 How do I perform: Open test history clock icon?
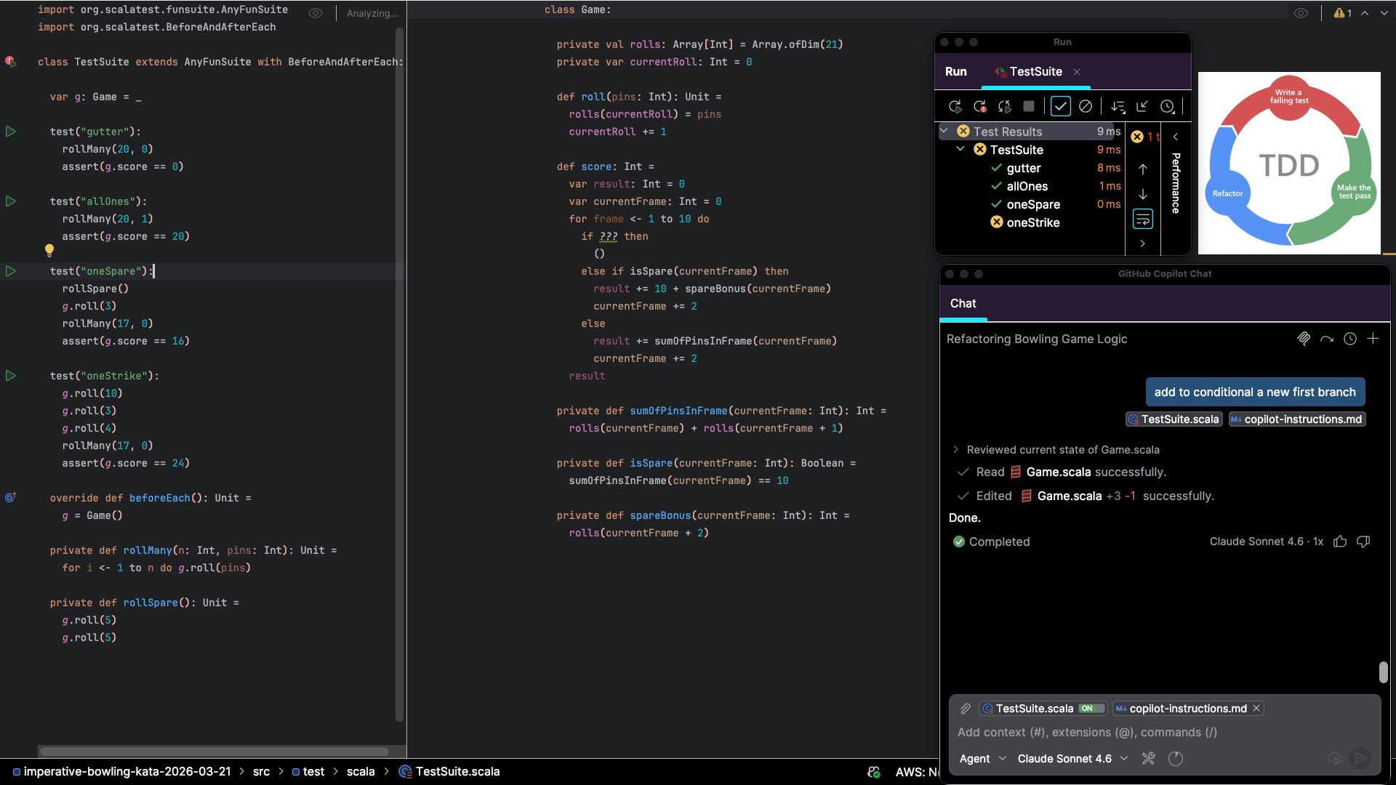(1167, 107)
